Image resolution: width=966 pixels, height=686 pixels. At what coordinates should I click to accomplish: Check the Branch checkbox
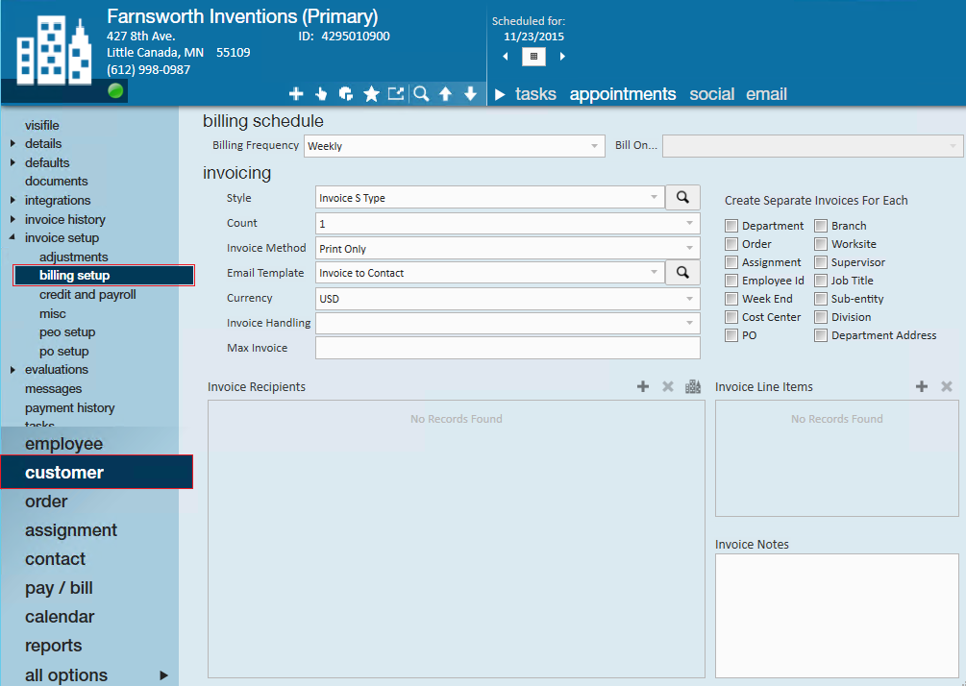click(x=821, y=226)
